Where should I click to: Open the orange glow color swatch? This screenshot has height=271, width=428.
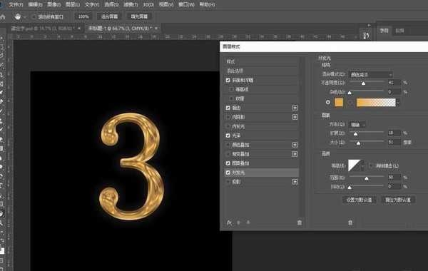click(339, 103)
